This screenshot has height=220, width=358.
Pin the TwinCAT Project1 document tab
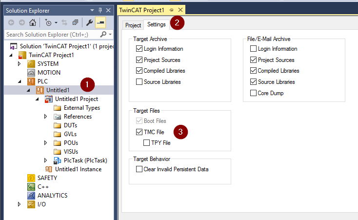coord(172,10)
